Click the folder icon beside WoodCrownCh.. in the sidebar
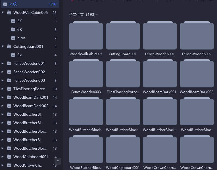The image size is (217, 170). (x=9, y=165)
